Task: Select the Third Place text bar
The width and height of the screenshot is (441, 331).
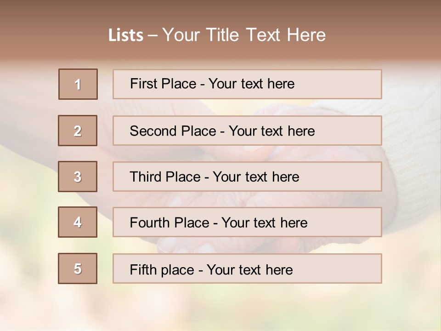Action: tap(247, 177)
